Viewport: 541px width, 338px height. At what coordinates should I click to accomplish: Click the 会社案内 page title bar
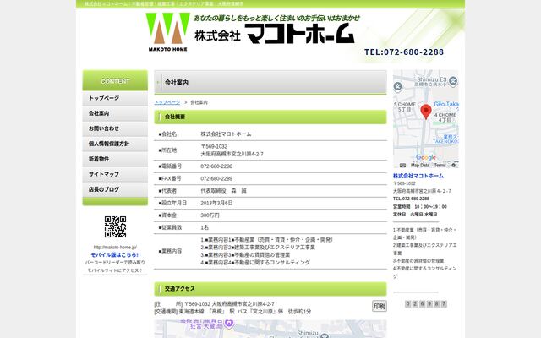click(x=270, y=83)
